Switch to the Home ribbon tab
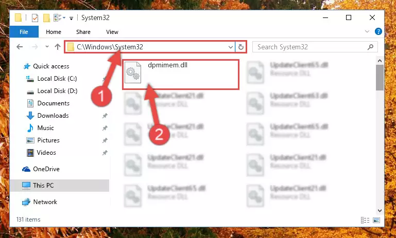Image resolution: width=396 pixels, height=238 pixels. tap(54, 32)
